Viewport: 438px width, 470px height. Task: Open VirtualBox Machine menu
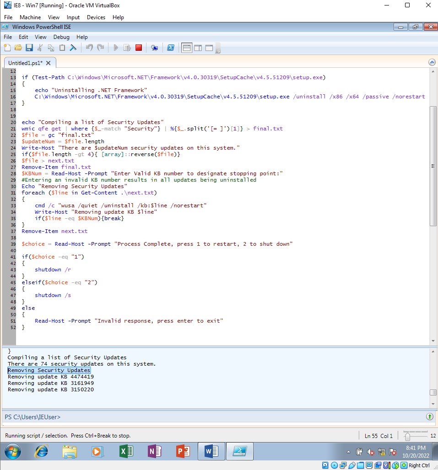click(30, 17)
